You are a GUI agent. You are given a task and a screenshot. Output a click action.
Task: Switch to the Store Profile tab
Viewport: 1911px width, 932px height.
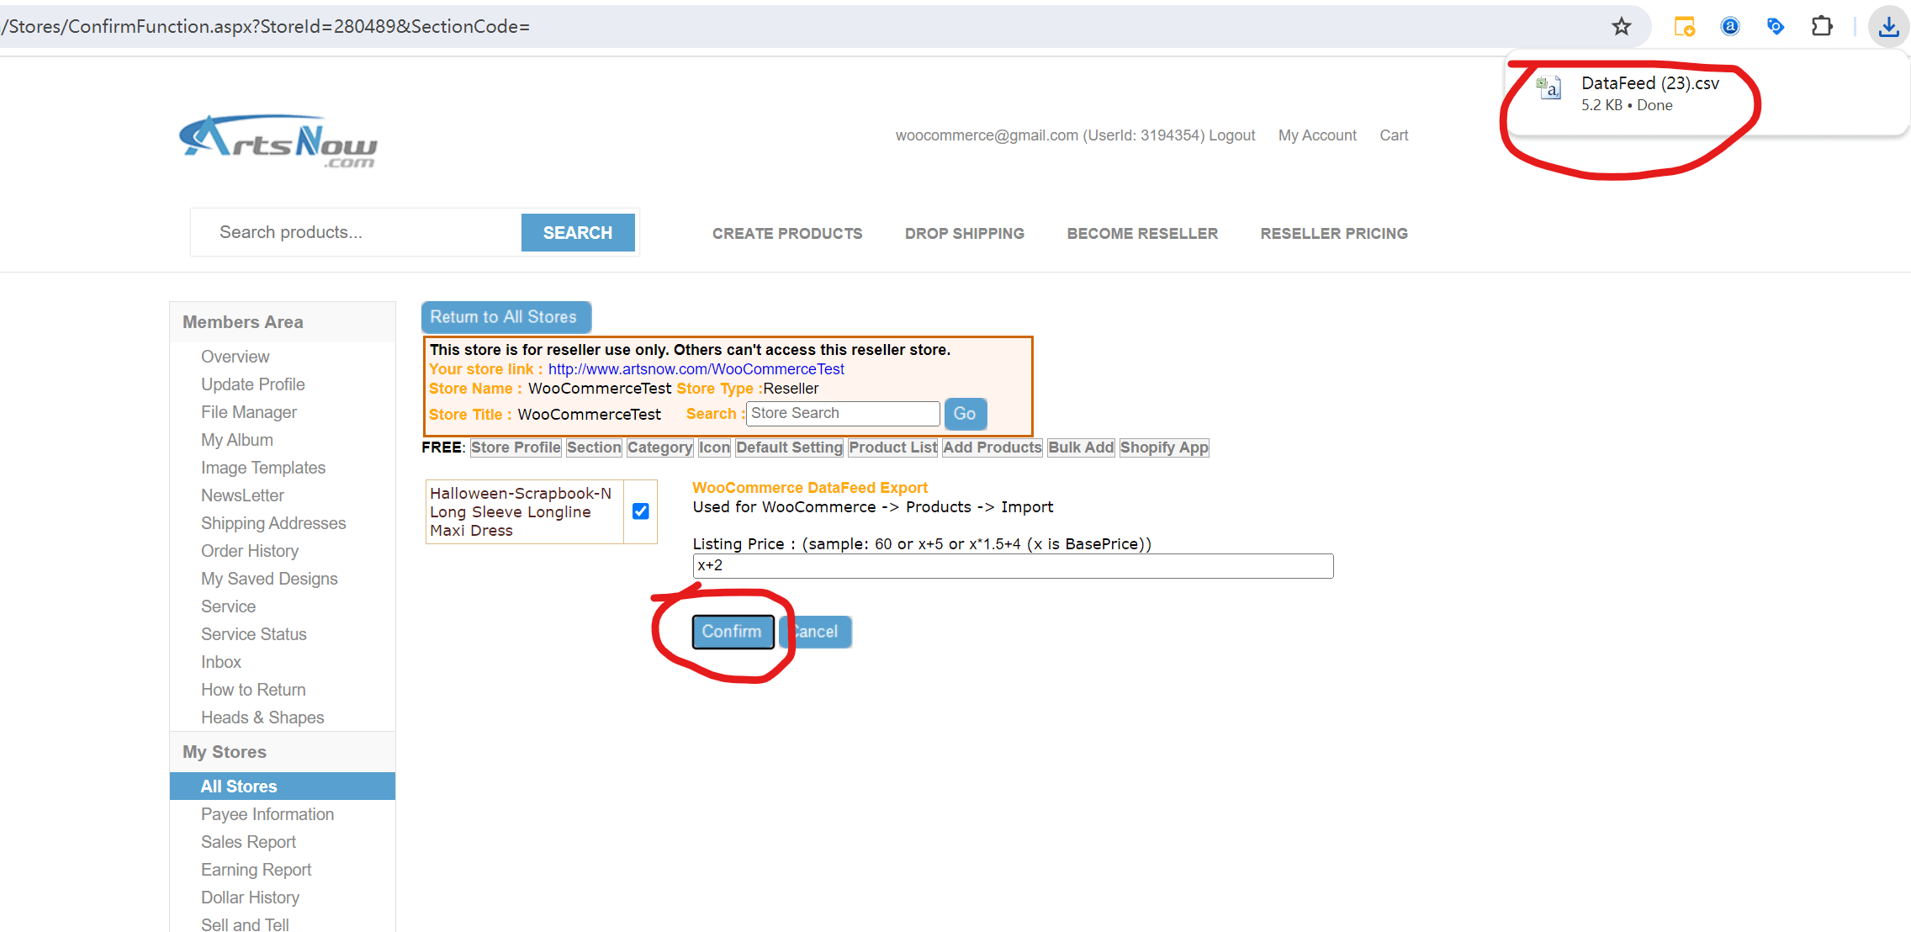[x=516, y=447]
